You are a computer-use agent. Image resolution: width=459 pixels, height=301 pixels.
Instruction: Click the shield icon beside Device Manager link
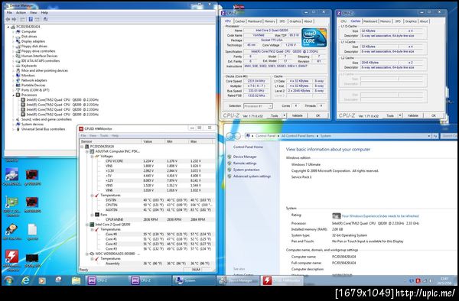[229, 157]
